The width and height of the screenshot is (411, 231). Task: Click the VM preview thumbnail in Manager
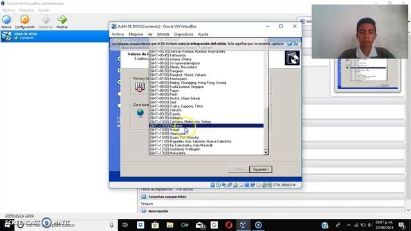click(x=368, y=74)
